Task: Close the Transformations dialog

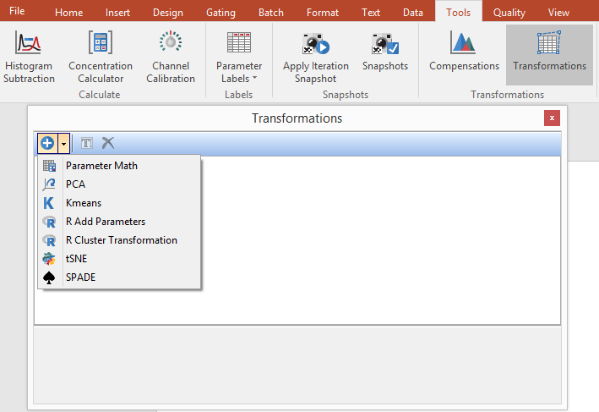Action: 552,118
